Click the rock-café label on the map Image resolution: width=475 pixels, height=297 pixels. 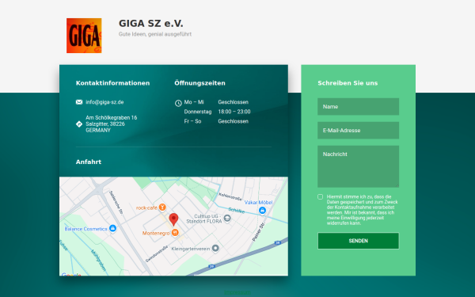[x=146, y=208]
